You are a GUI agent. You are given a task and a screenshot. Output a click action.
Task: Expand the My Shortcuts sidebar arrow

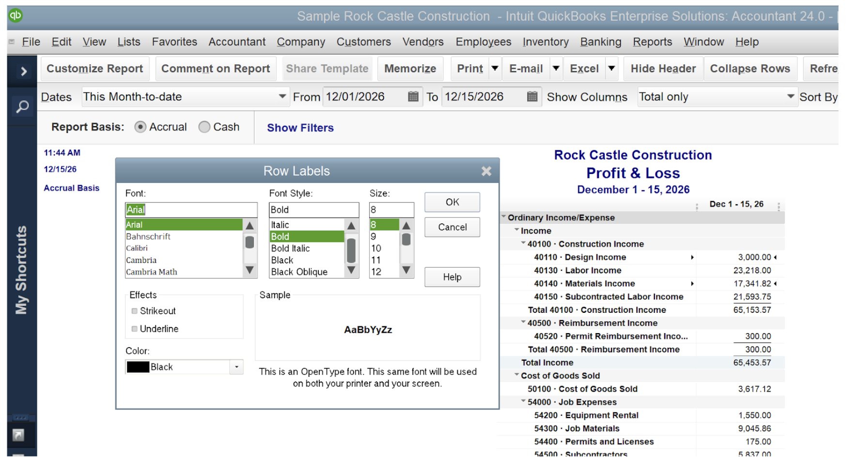(23, 72)
